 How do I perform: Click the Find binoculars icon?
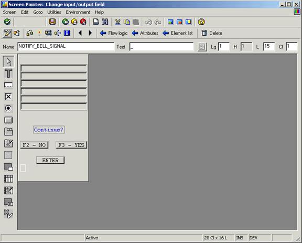point(105,22)
